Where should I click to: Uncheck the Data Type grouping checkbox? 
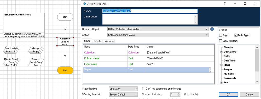(236, 35)
